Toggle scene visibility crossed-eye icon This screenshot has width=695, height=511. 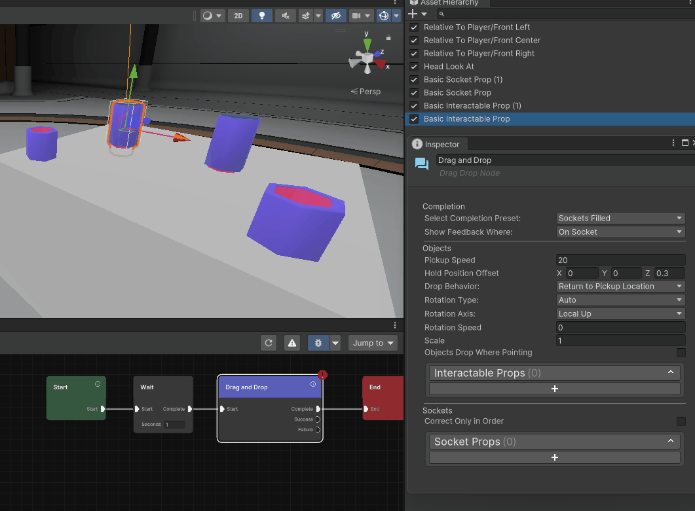(x=336, y=16)
